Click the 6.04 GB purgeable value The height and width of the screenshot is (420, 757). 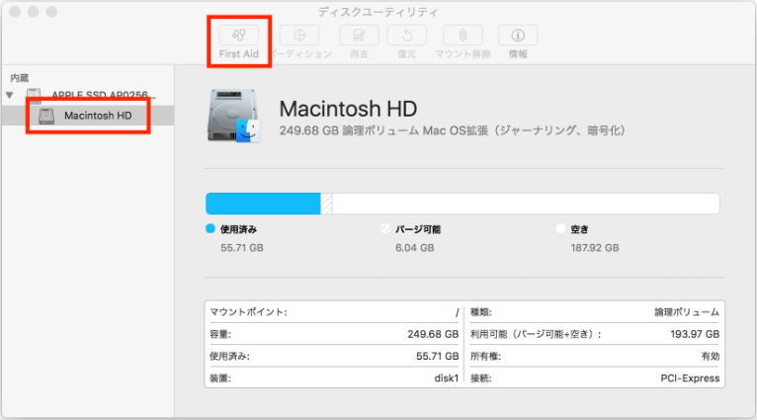pyautogui.click(x=415, y=248)
